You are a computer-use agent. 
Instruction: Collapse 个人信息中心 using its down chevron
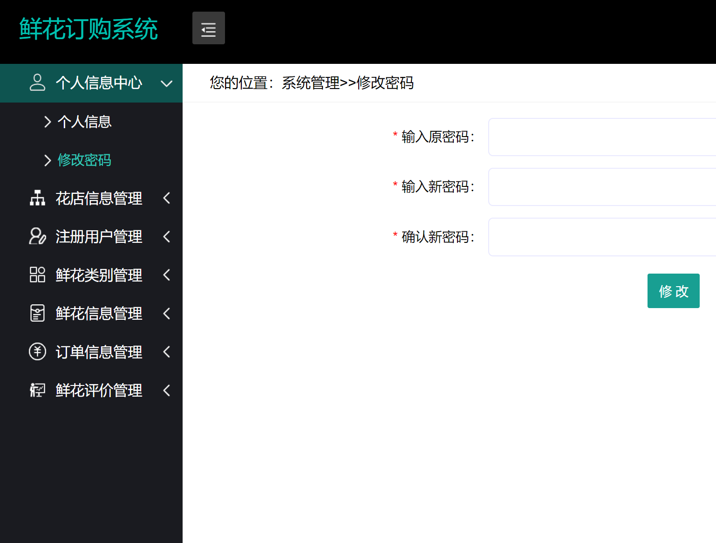click(x=166, y=83)
